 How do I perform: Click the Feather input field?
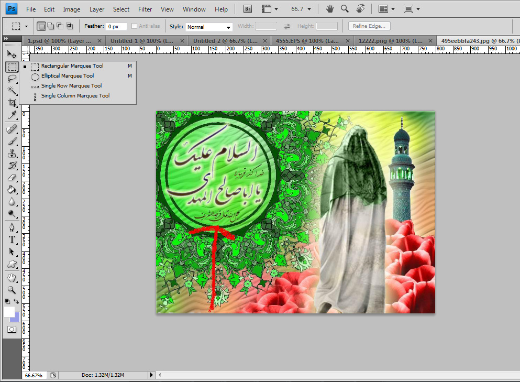(116, 27)
